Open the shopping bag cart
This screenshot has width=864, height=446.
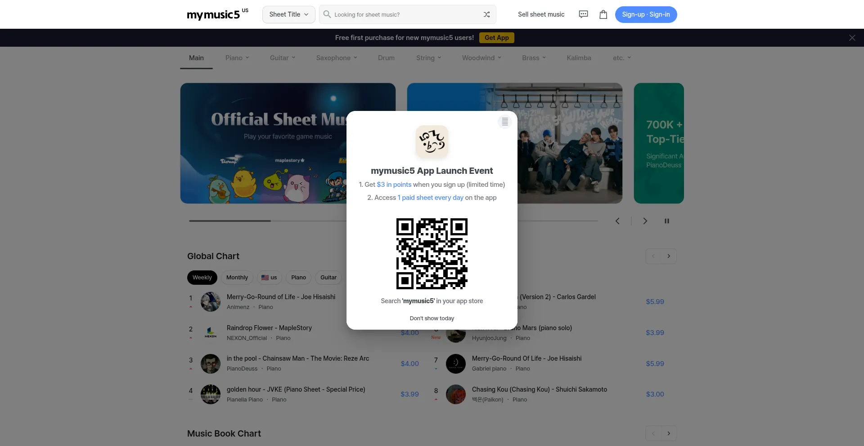tap(603, 14)
